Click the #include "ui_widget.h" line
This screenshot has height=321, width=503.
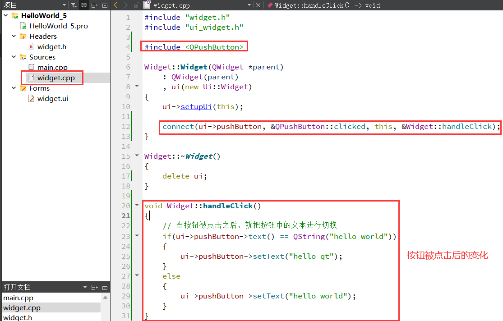pyautogui.click(x=194, y=27)
